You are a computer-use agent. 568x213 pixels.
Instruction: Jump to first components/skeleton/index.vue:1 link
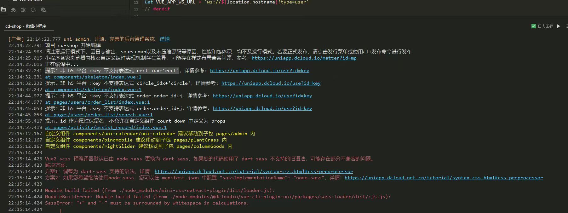93,77
